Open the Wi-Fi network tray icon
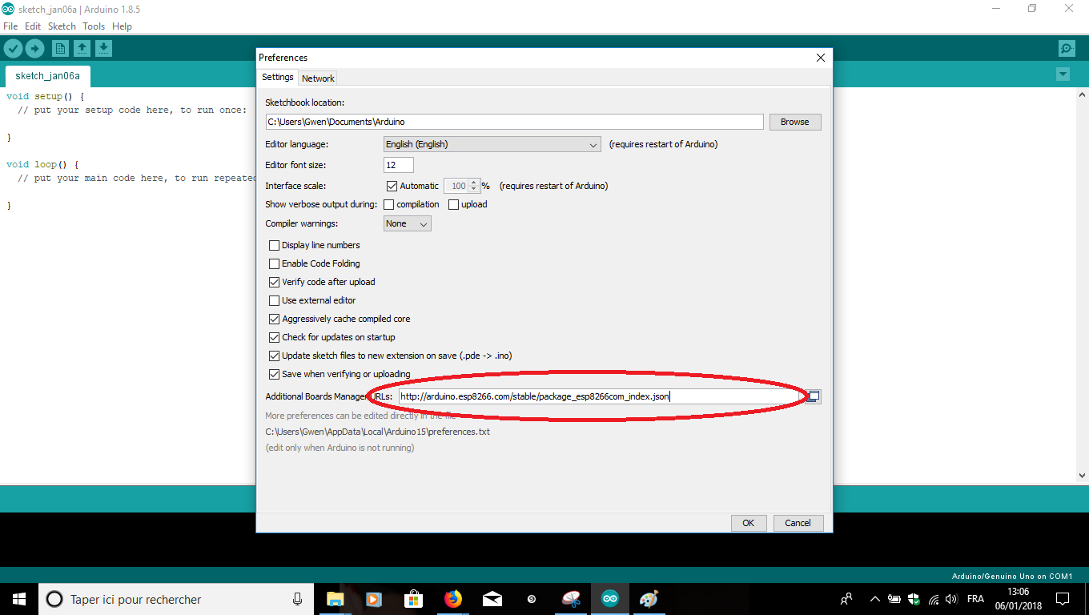Viewport: 1089px width, 615px height. point(933,599)
